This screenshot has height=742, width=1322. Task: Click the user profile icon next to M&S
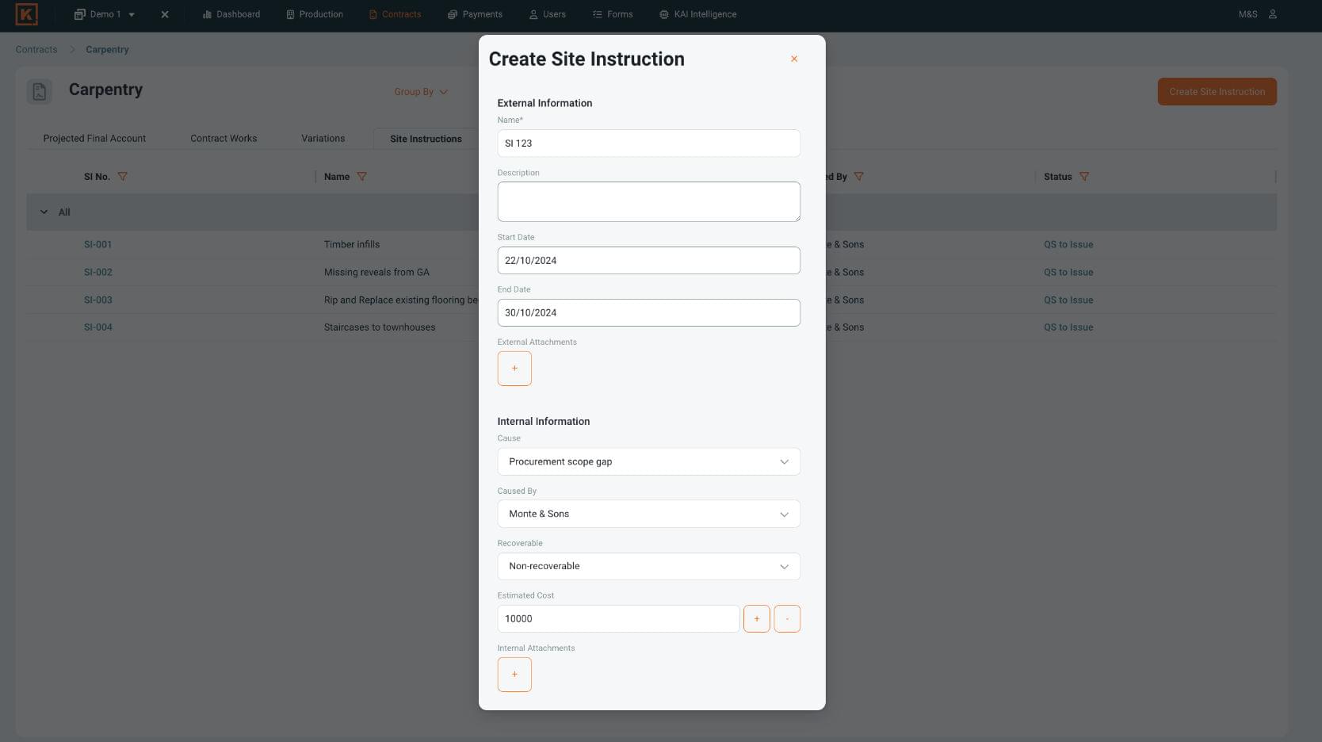pyautogui.click(x=1272, y=14)
